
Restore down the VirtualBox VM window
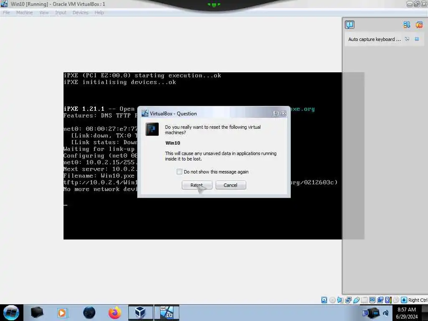point(417,4)
